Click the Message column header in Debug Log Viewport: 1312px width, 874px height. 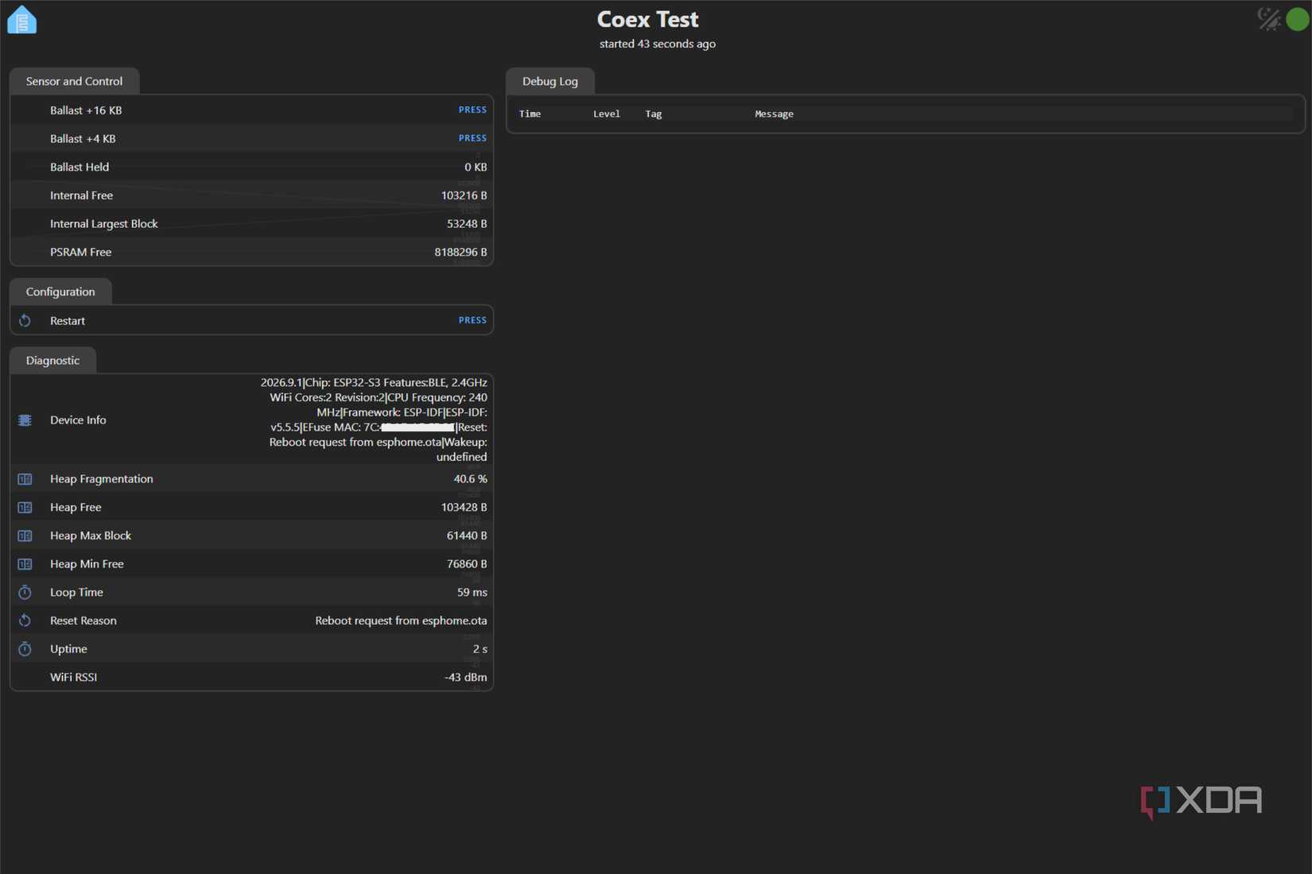(x=774, y=114)
